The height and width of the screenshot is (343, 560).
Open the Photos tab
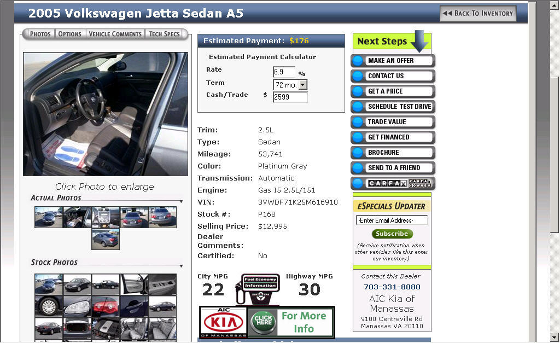tap(40, 34)
